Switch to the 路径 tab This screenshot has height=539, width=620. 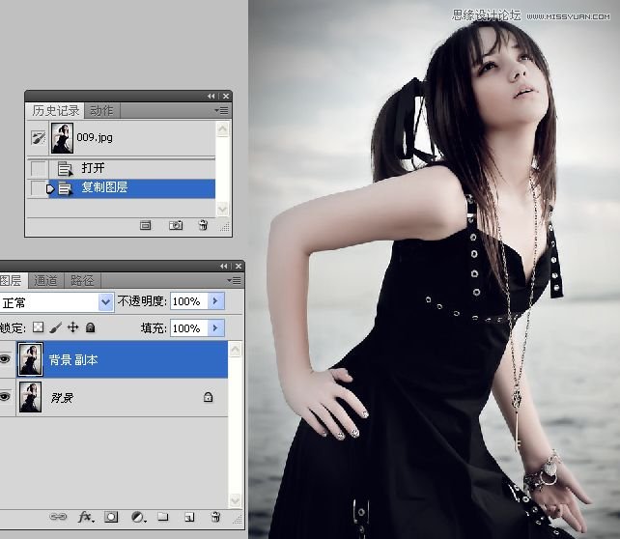point(82,281)
